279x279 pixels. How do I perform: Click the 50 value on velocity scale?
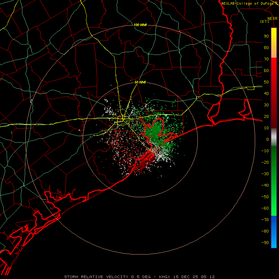[x=266, y=82]
